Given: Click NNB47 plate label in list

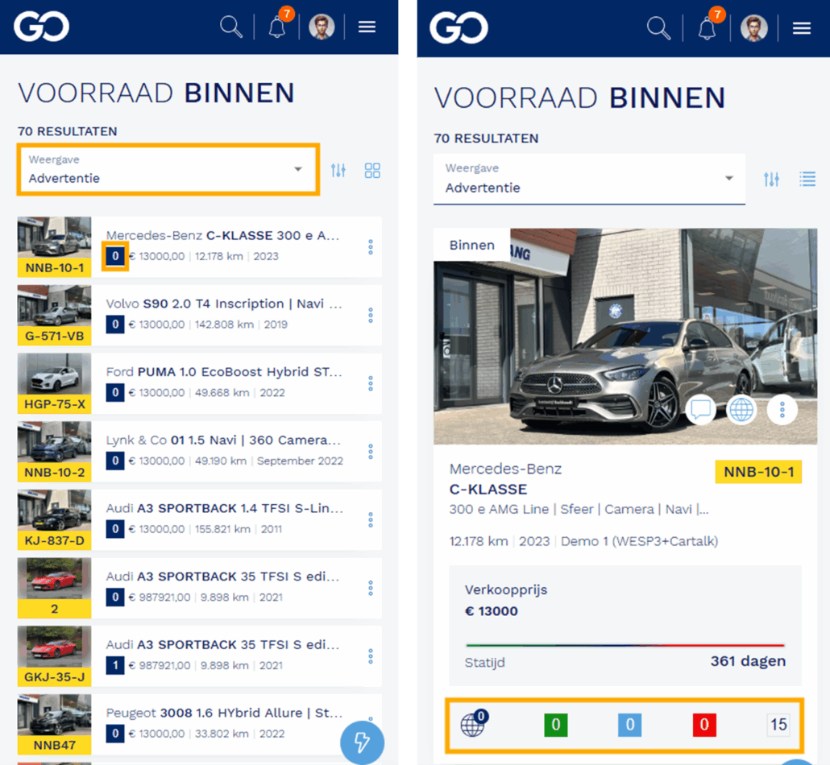Looking at the screenshot, I should [x=54, y=746].
